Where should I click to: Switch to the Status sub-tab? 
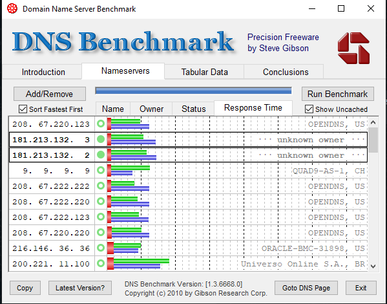pyautogui.click(x=194, y=109)
